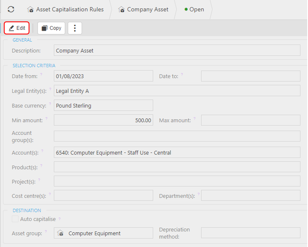
Task: Click the Open status indicator
Action: tap(194, 9)
